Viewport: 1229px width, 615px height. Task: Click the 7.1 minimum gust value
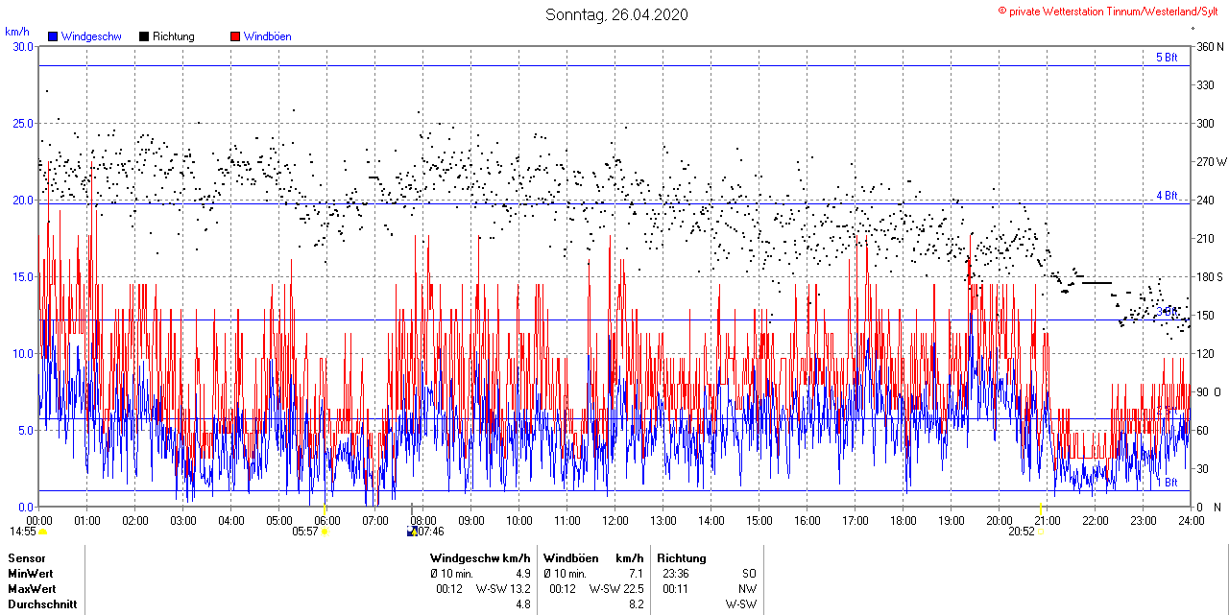(636, 574)
